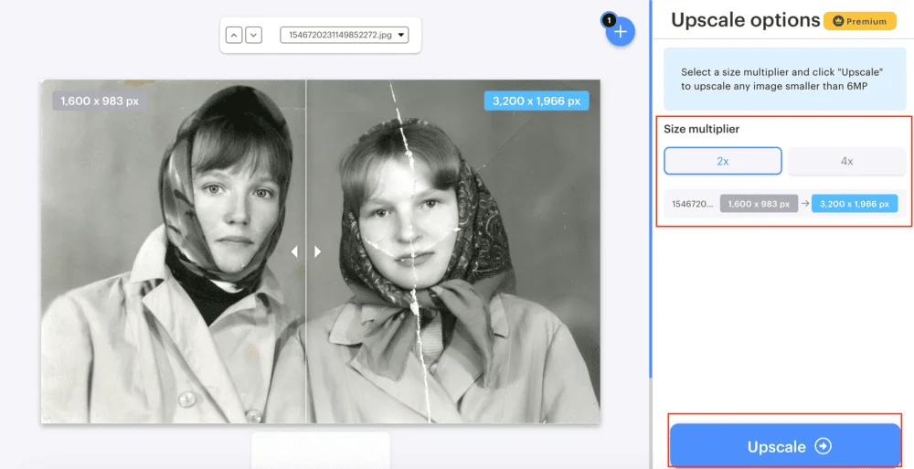914x469 pixels.
Task: Grab the before/after comparison slider handle
Action: point(306,251)
